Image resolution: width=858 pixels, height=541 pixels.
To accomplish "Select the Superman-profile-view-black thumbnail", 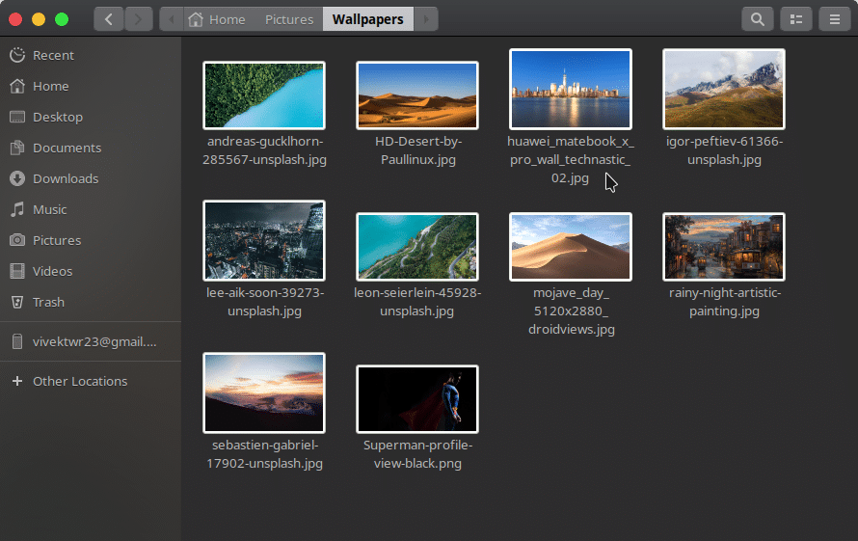I will 417,398.
